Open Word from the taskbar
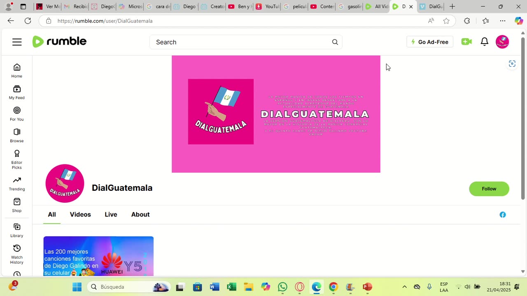The image size is (527, 296). (x=215, y=287)
